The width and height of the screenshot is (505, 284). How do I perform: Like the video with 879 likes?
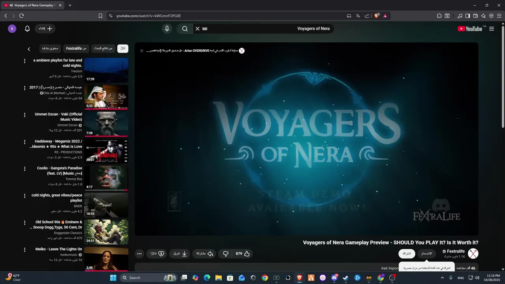coord(243,254)
